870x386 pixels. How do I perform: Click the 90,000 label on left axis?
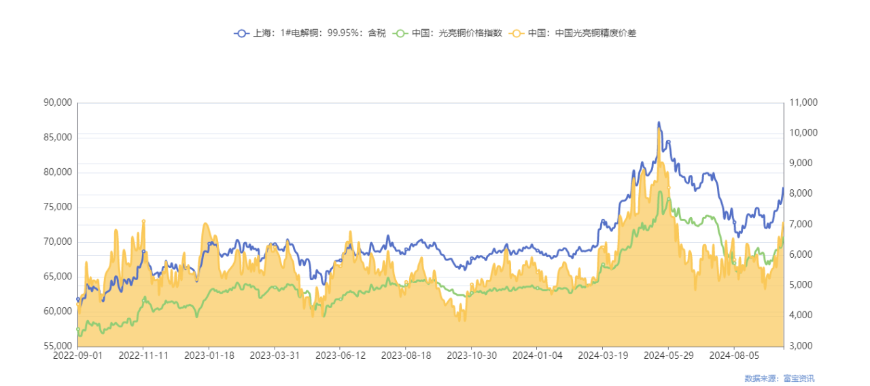click(x=57, y=102)
